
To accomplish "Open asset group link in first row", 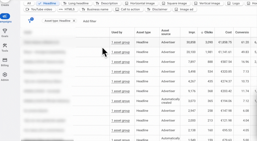I will click(120, 43).
